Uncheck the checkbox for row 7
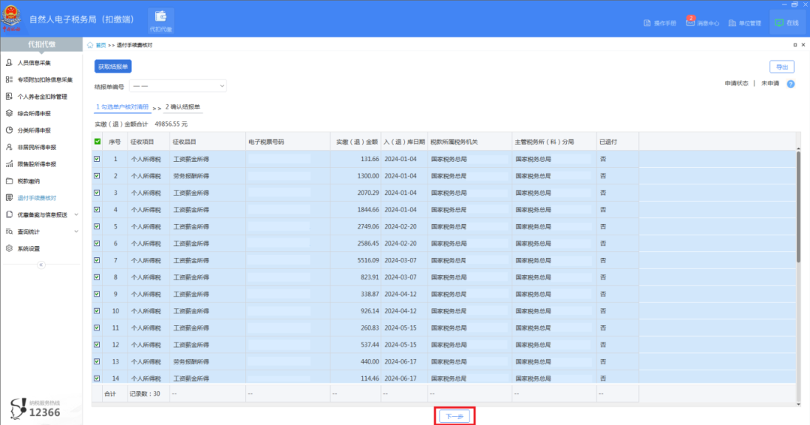 point(97,260)
